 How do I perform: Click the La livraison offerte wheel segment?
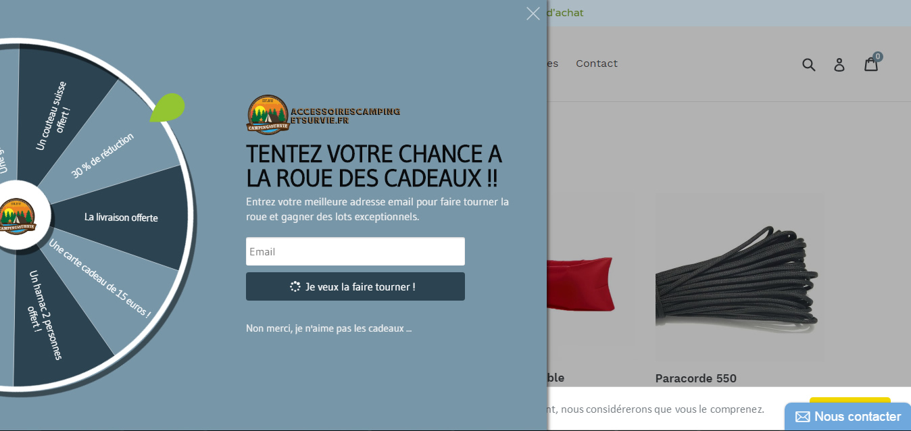point(121,218)
